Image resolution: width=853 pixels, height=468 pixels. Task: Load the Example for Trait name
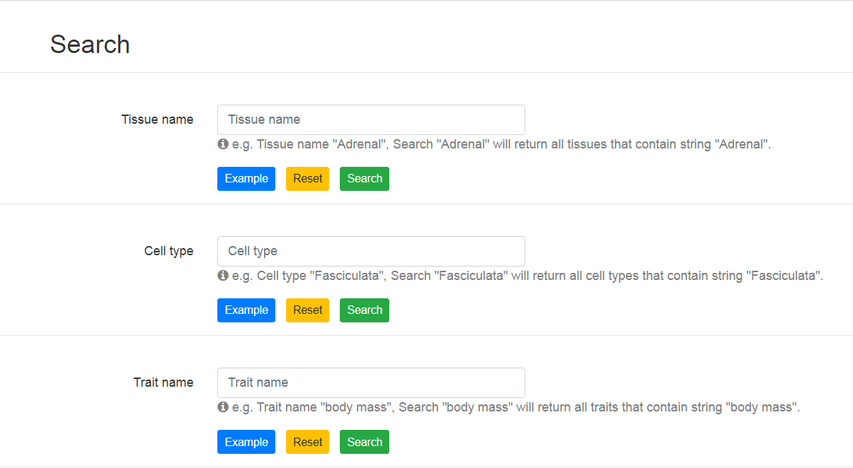point(246,442)
